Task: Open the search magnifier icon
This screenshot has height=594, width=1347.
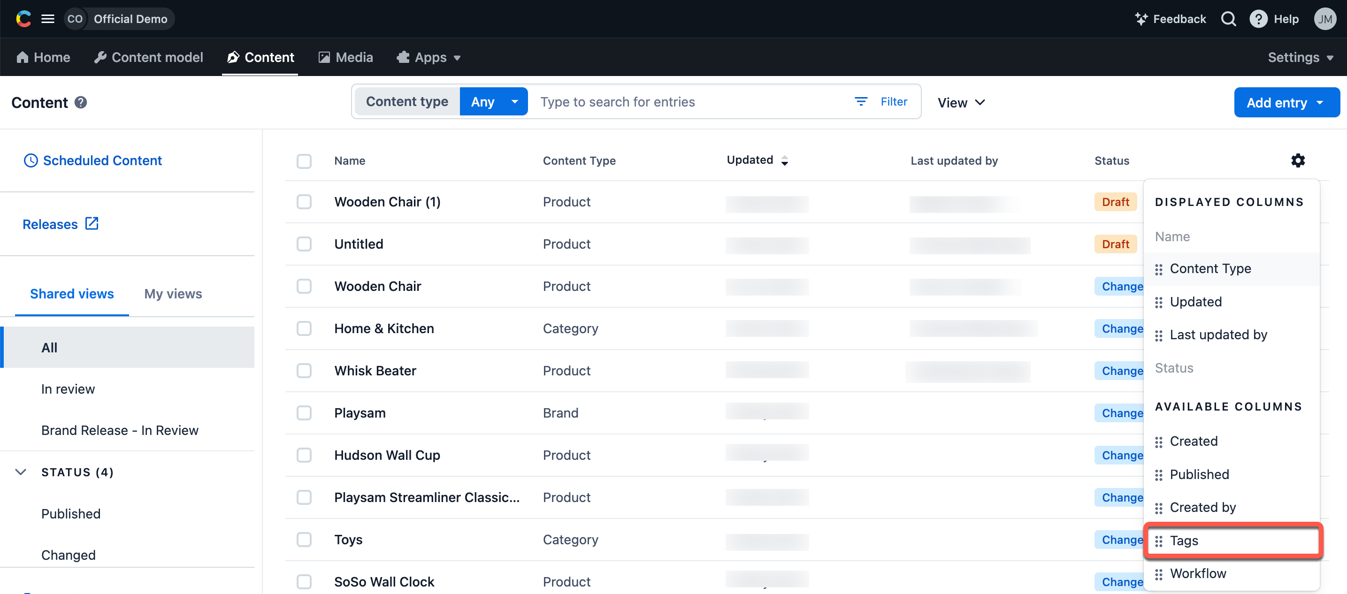Action: pyautogui.click(x=1228, y=19)
